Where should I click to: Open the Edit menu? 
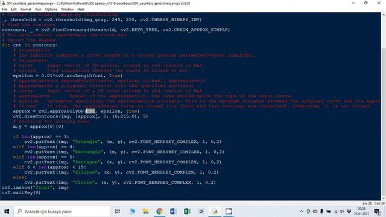[13, 9]
